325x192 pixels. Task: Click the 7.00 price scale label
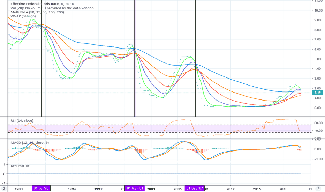(x=318, y=39)
